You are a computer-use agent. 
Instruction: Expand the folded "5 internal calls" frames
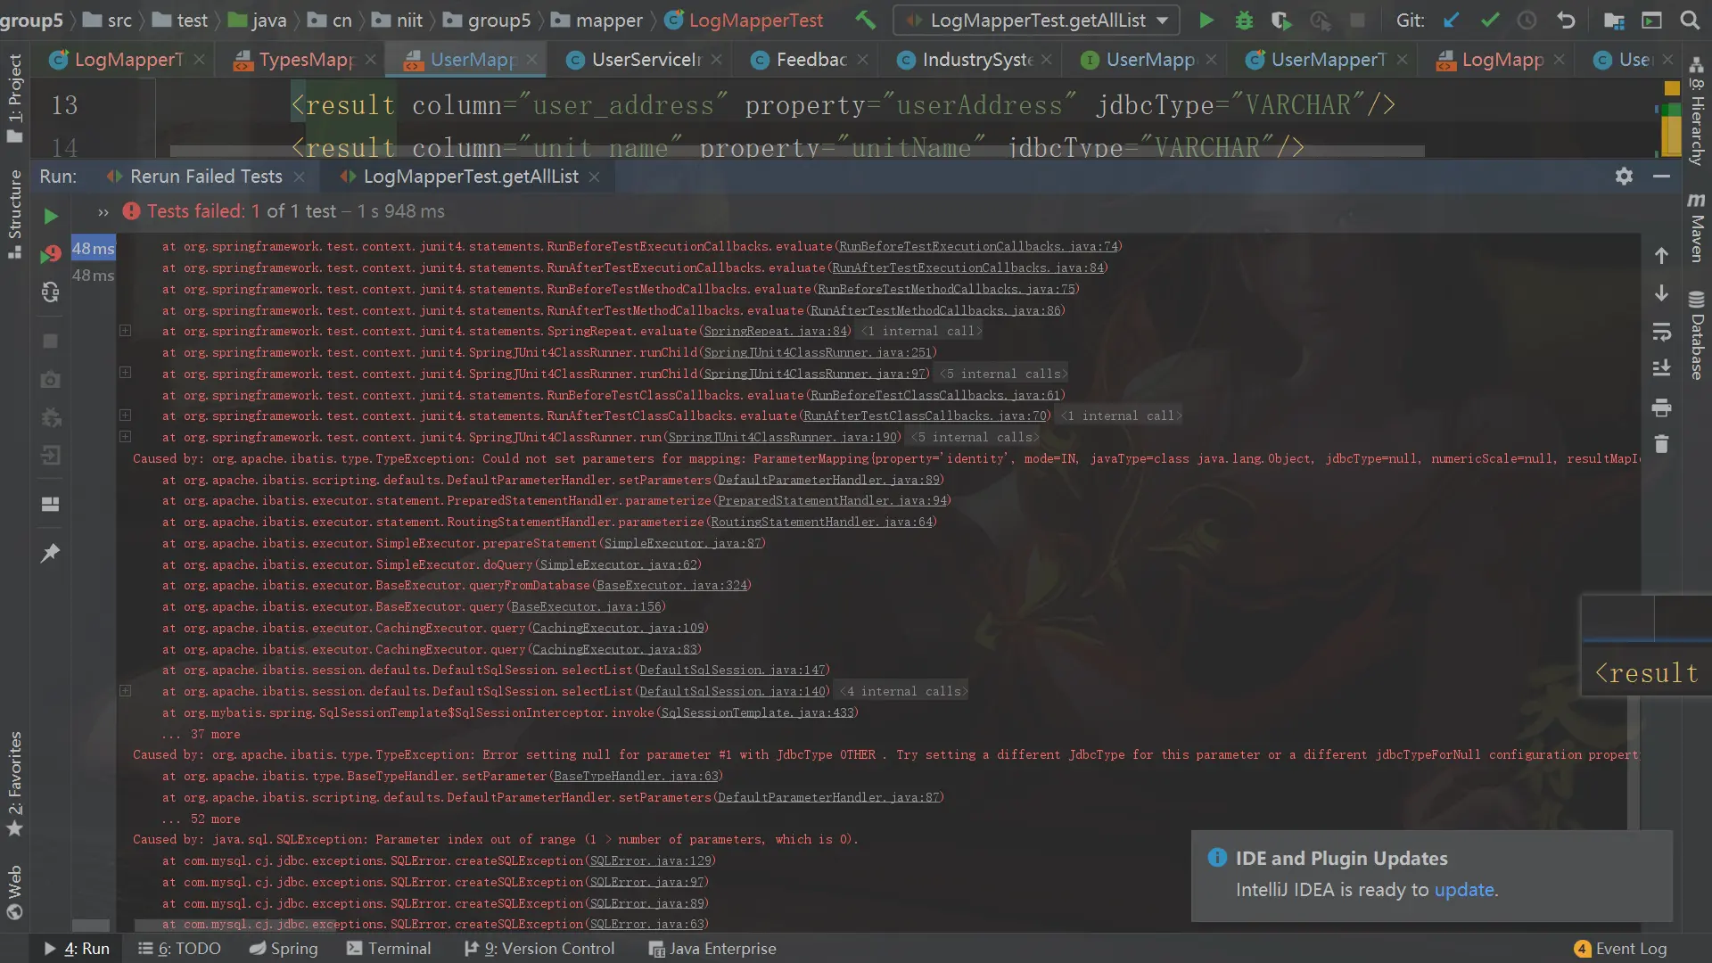click(1003, 374)
